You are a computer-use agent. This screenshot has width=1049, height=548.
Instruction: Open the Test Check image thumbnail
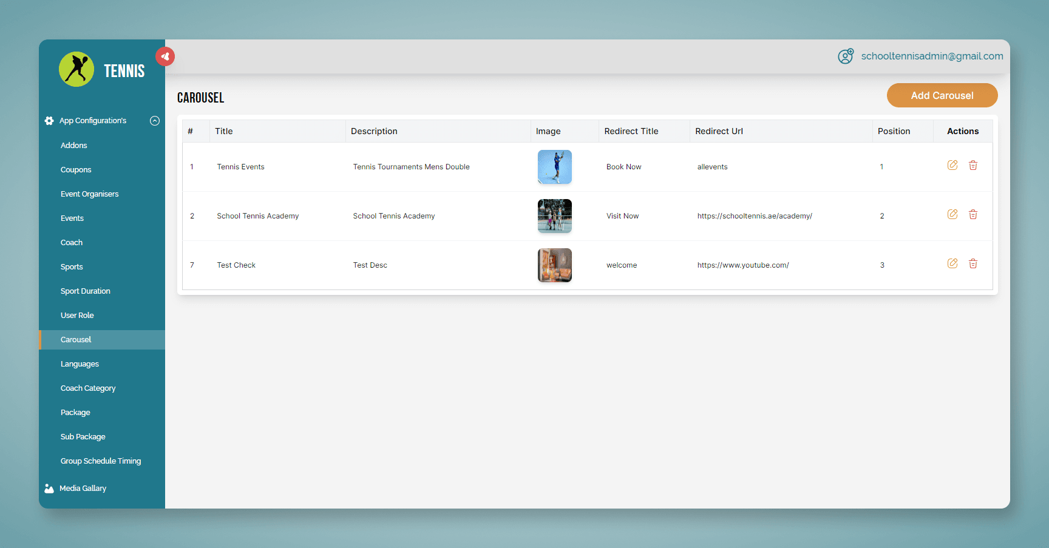point(554,265)
